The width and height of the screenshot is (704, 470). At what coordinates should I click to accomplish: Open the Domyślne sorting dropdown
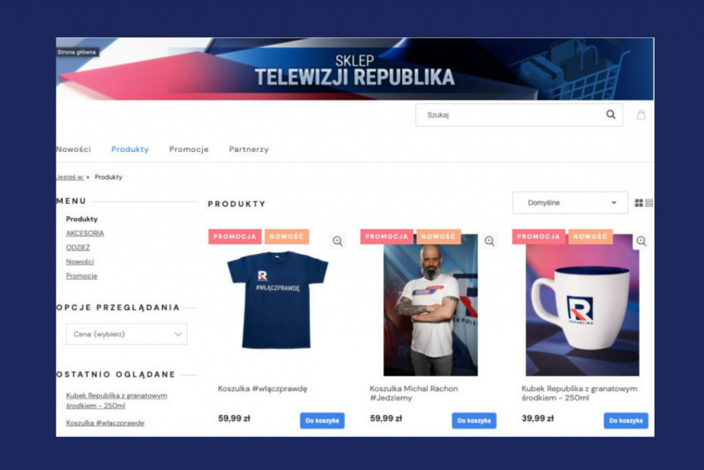point(570,202)
